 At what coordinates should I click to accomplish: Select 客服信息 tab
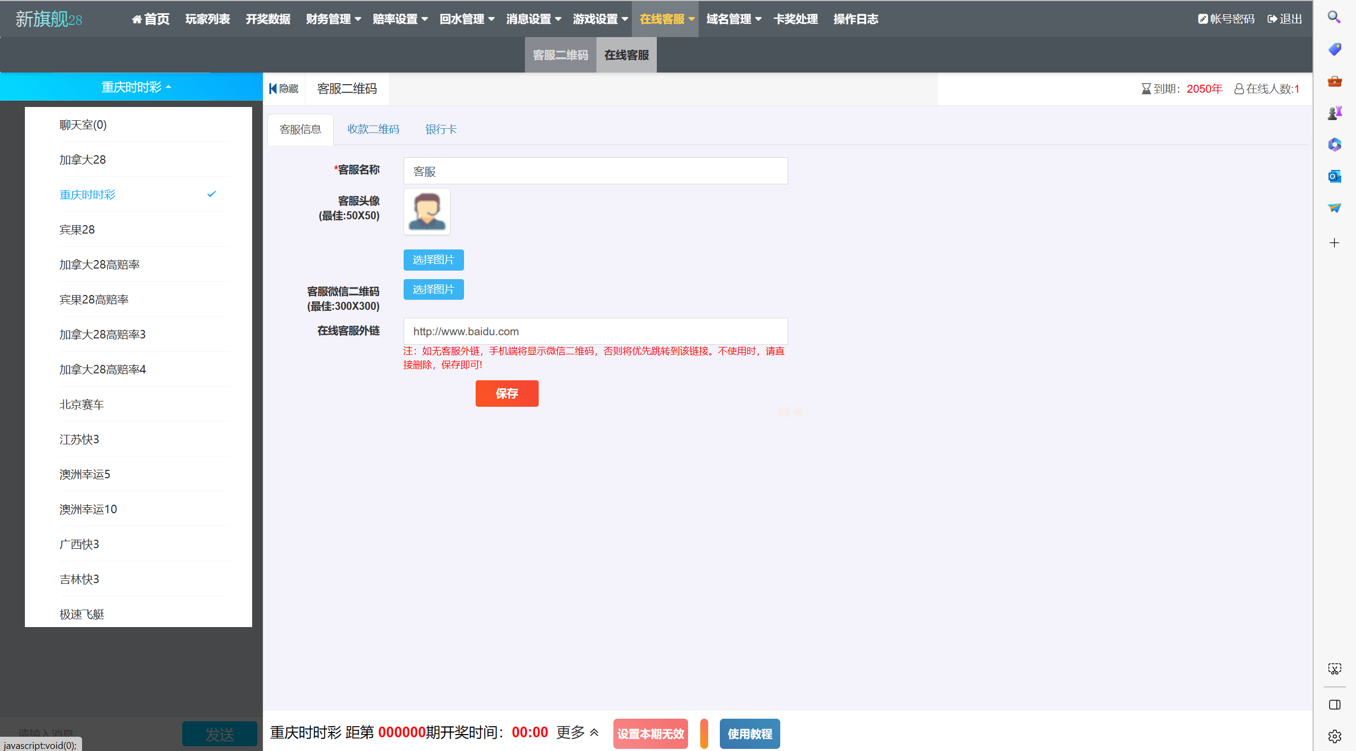coord(300,129)
